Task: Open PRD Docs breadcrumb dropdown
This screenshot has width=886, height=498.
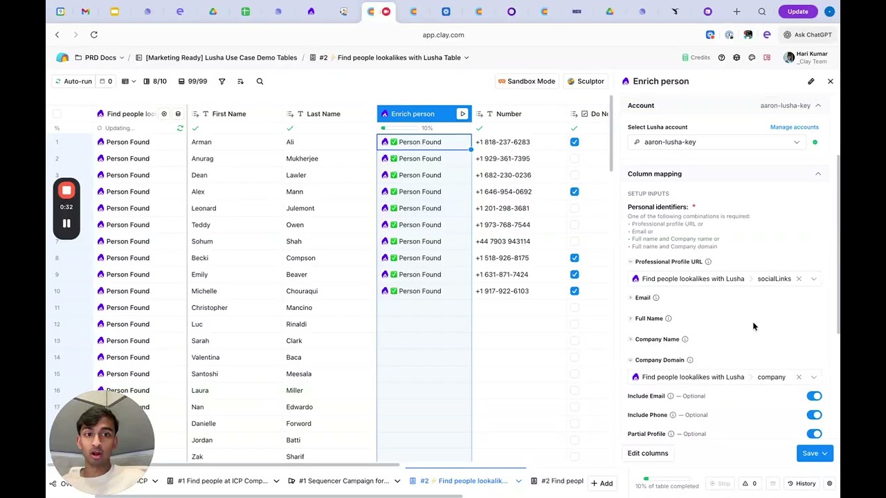Action: click(x=123, y=57)
